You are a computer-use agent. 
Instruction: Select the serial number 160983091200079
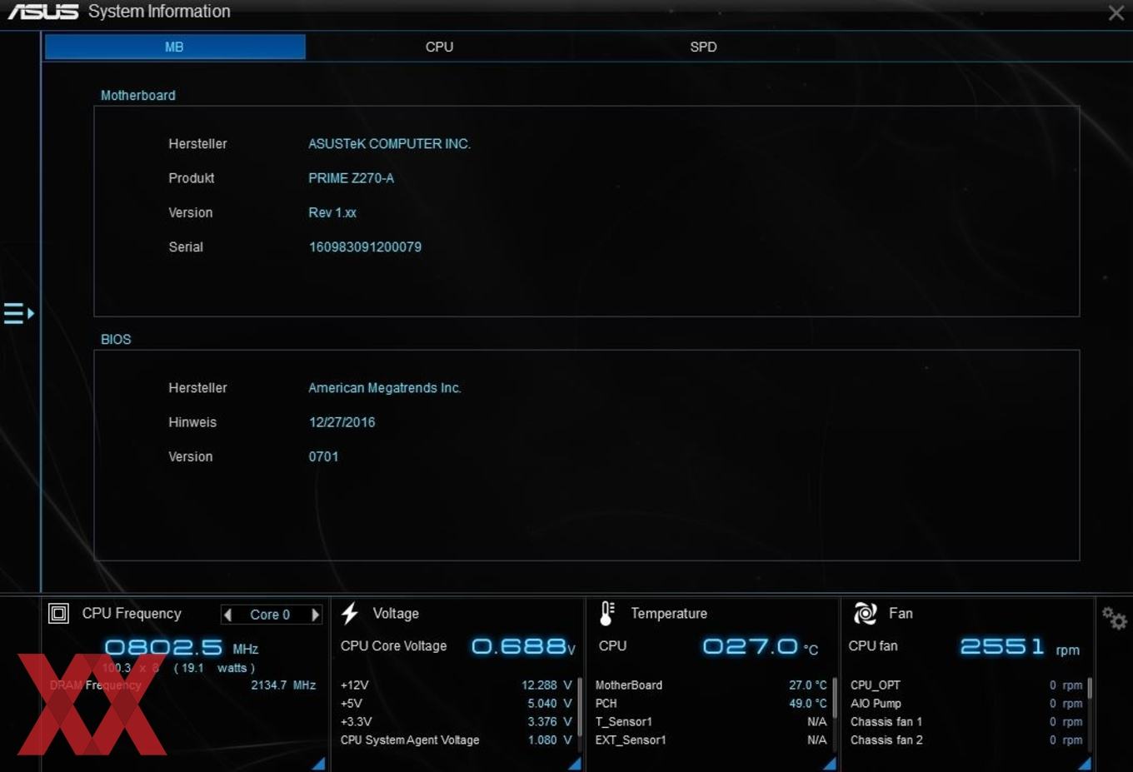pos(365,247)
